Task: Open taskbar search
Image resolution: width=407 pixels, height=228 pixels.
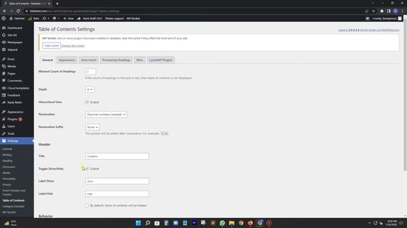Action: point(148,223)
